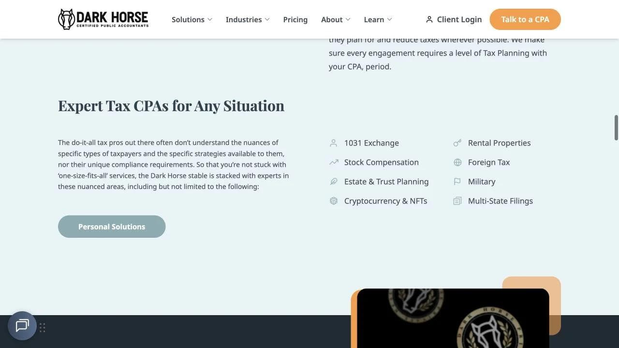Click the trend icon beside Stock Compensation
Viewport: 619px width, 348px height.
point(334,162)
